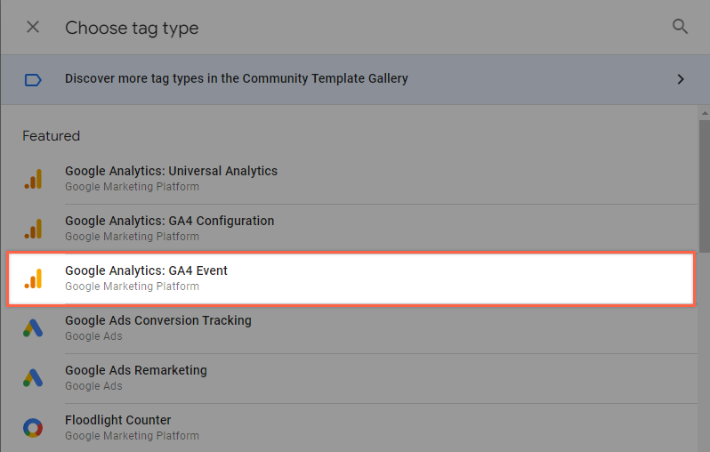Viewport: 710px width, 452px height.
Task: Click Floodlight Counter ring icon
Action: [33, 428]
